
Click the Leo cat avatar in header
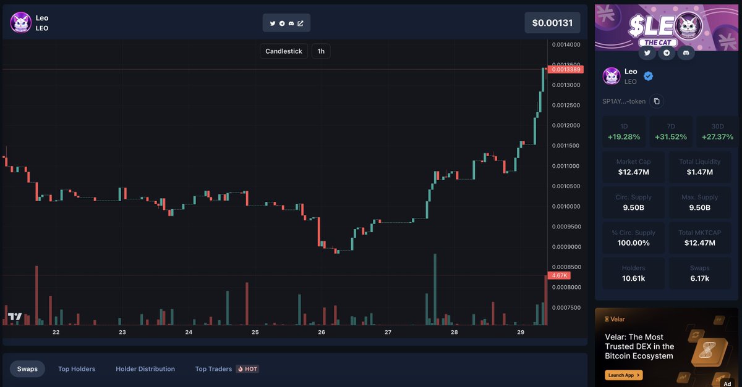(20, 23)
